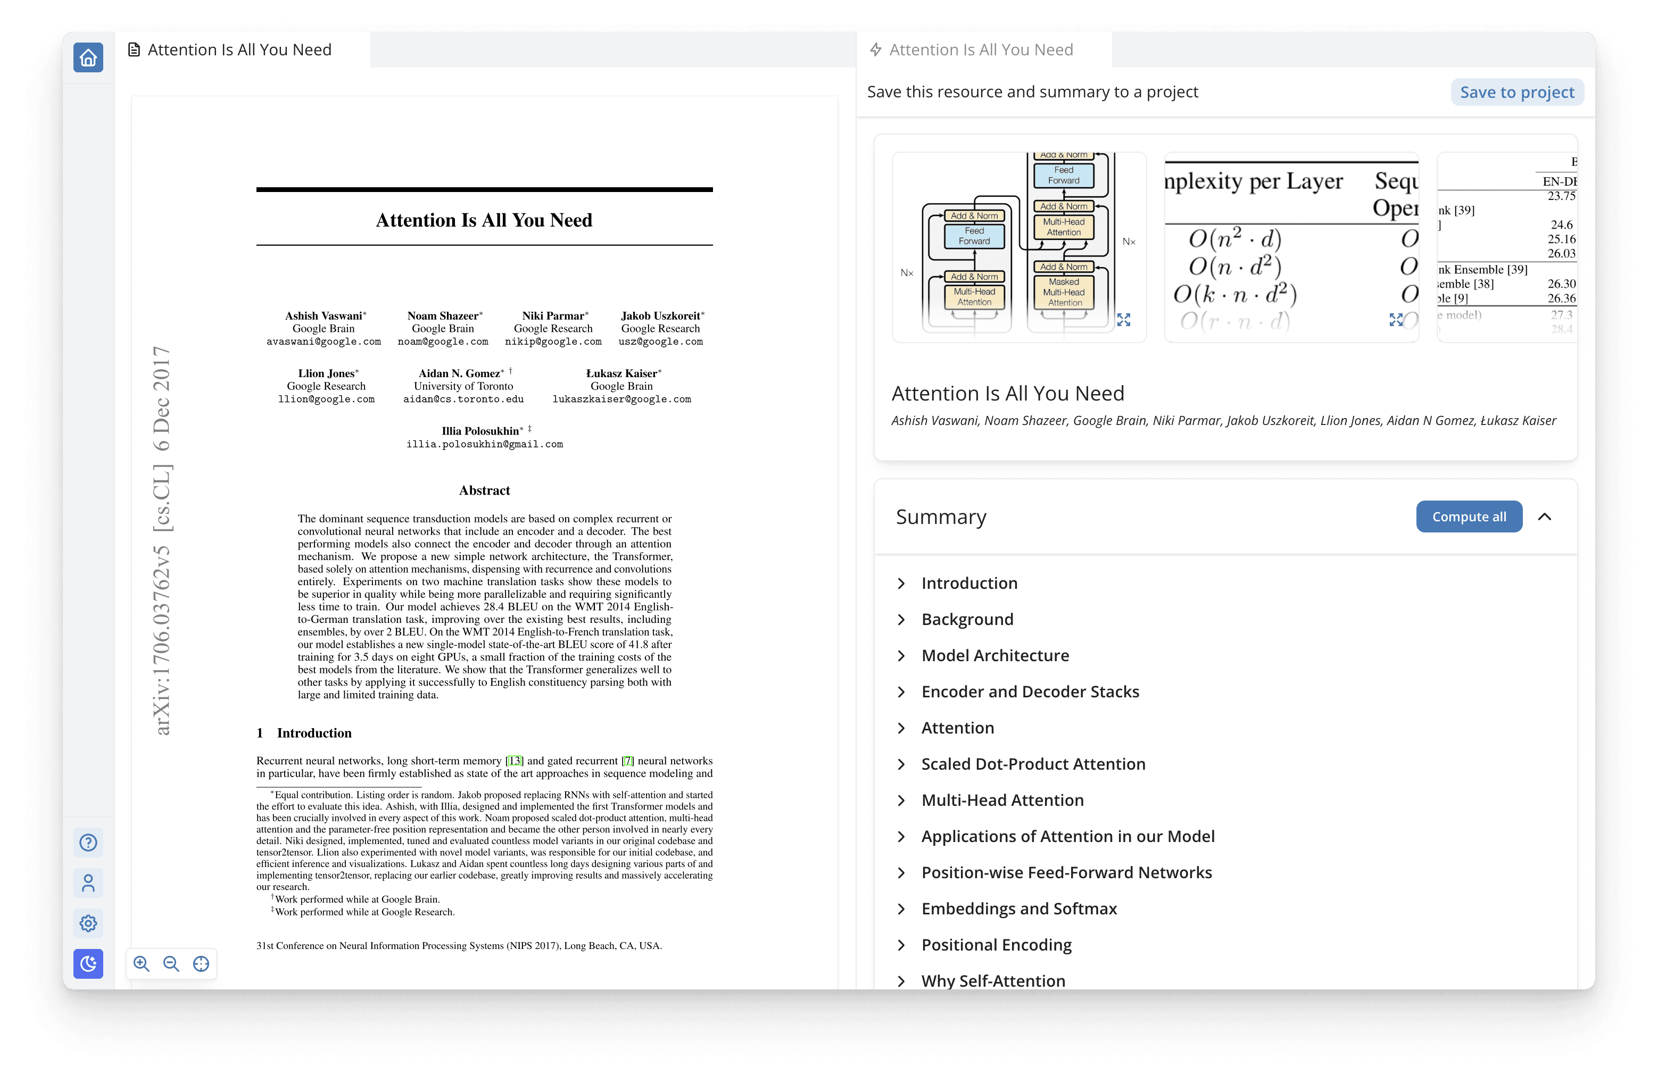Open the user profile icon
The image size is (1658, 1083).
pyautogui.click(x=88, y=883)
